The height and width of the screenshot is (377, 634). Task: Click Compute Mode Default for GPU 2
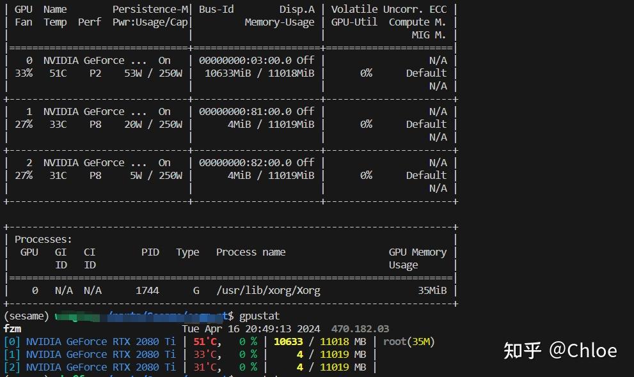(426, 175)
